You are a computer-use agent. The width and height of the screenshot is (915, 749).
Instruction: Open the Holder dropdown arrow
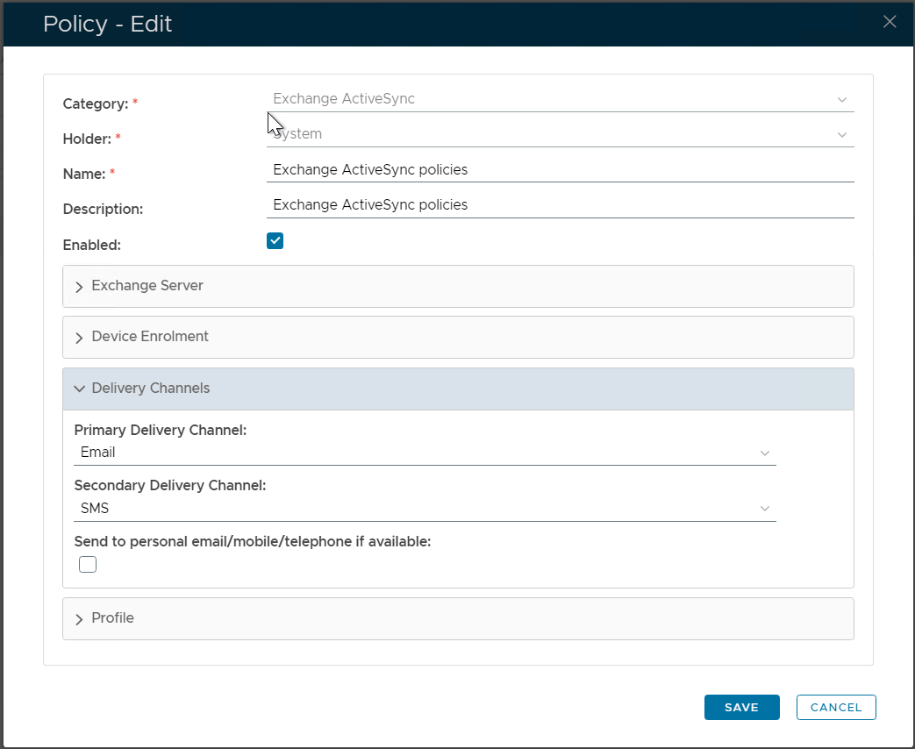coord(842,135)
